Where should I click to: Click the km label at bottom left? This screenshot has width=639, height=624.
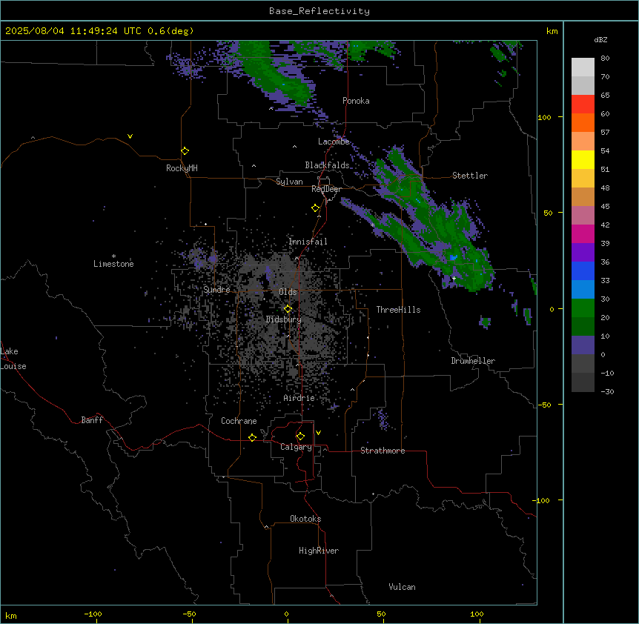[x=11, y=616]
